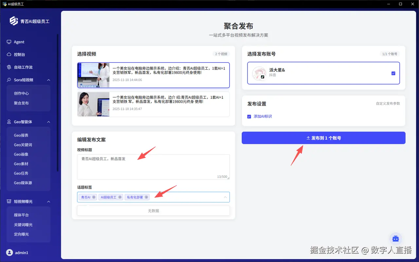This screenshot has width=419, height=262.
Task: Remove the 私有化部署 tag
Action: pos(146,197)
